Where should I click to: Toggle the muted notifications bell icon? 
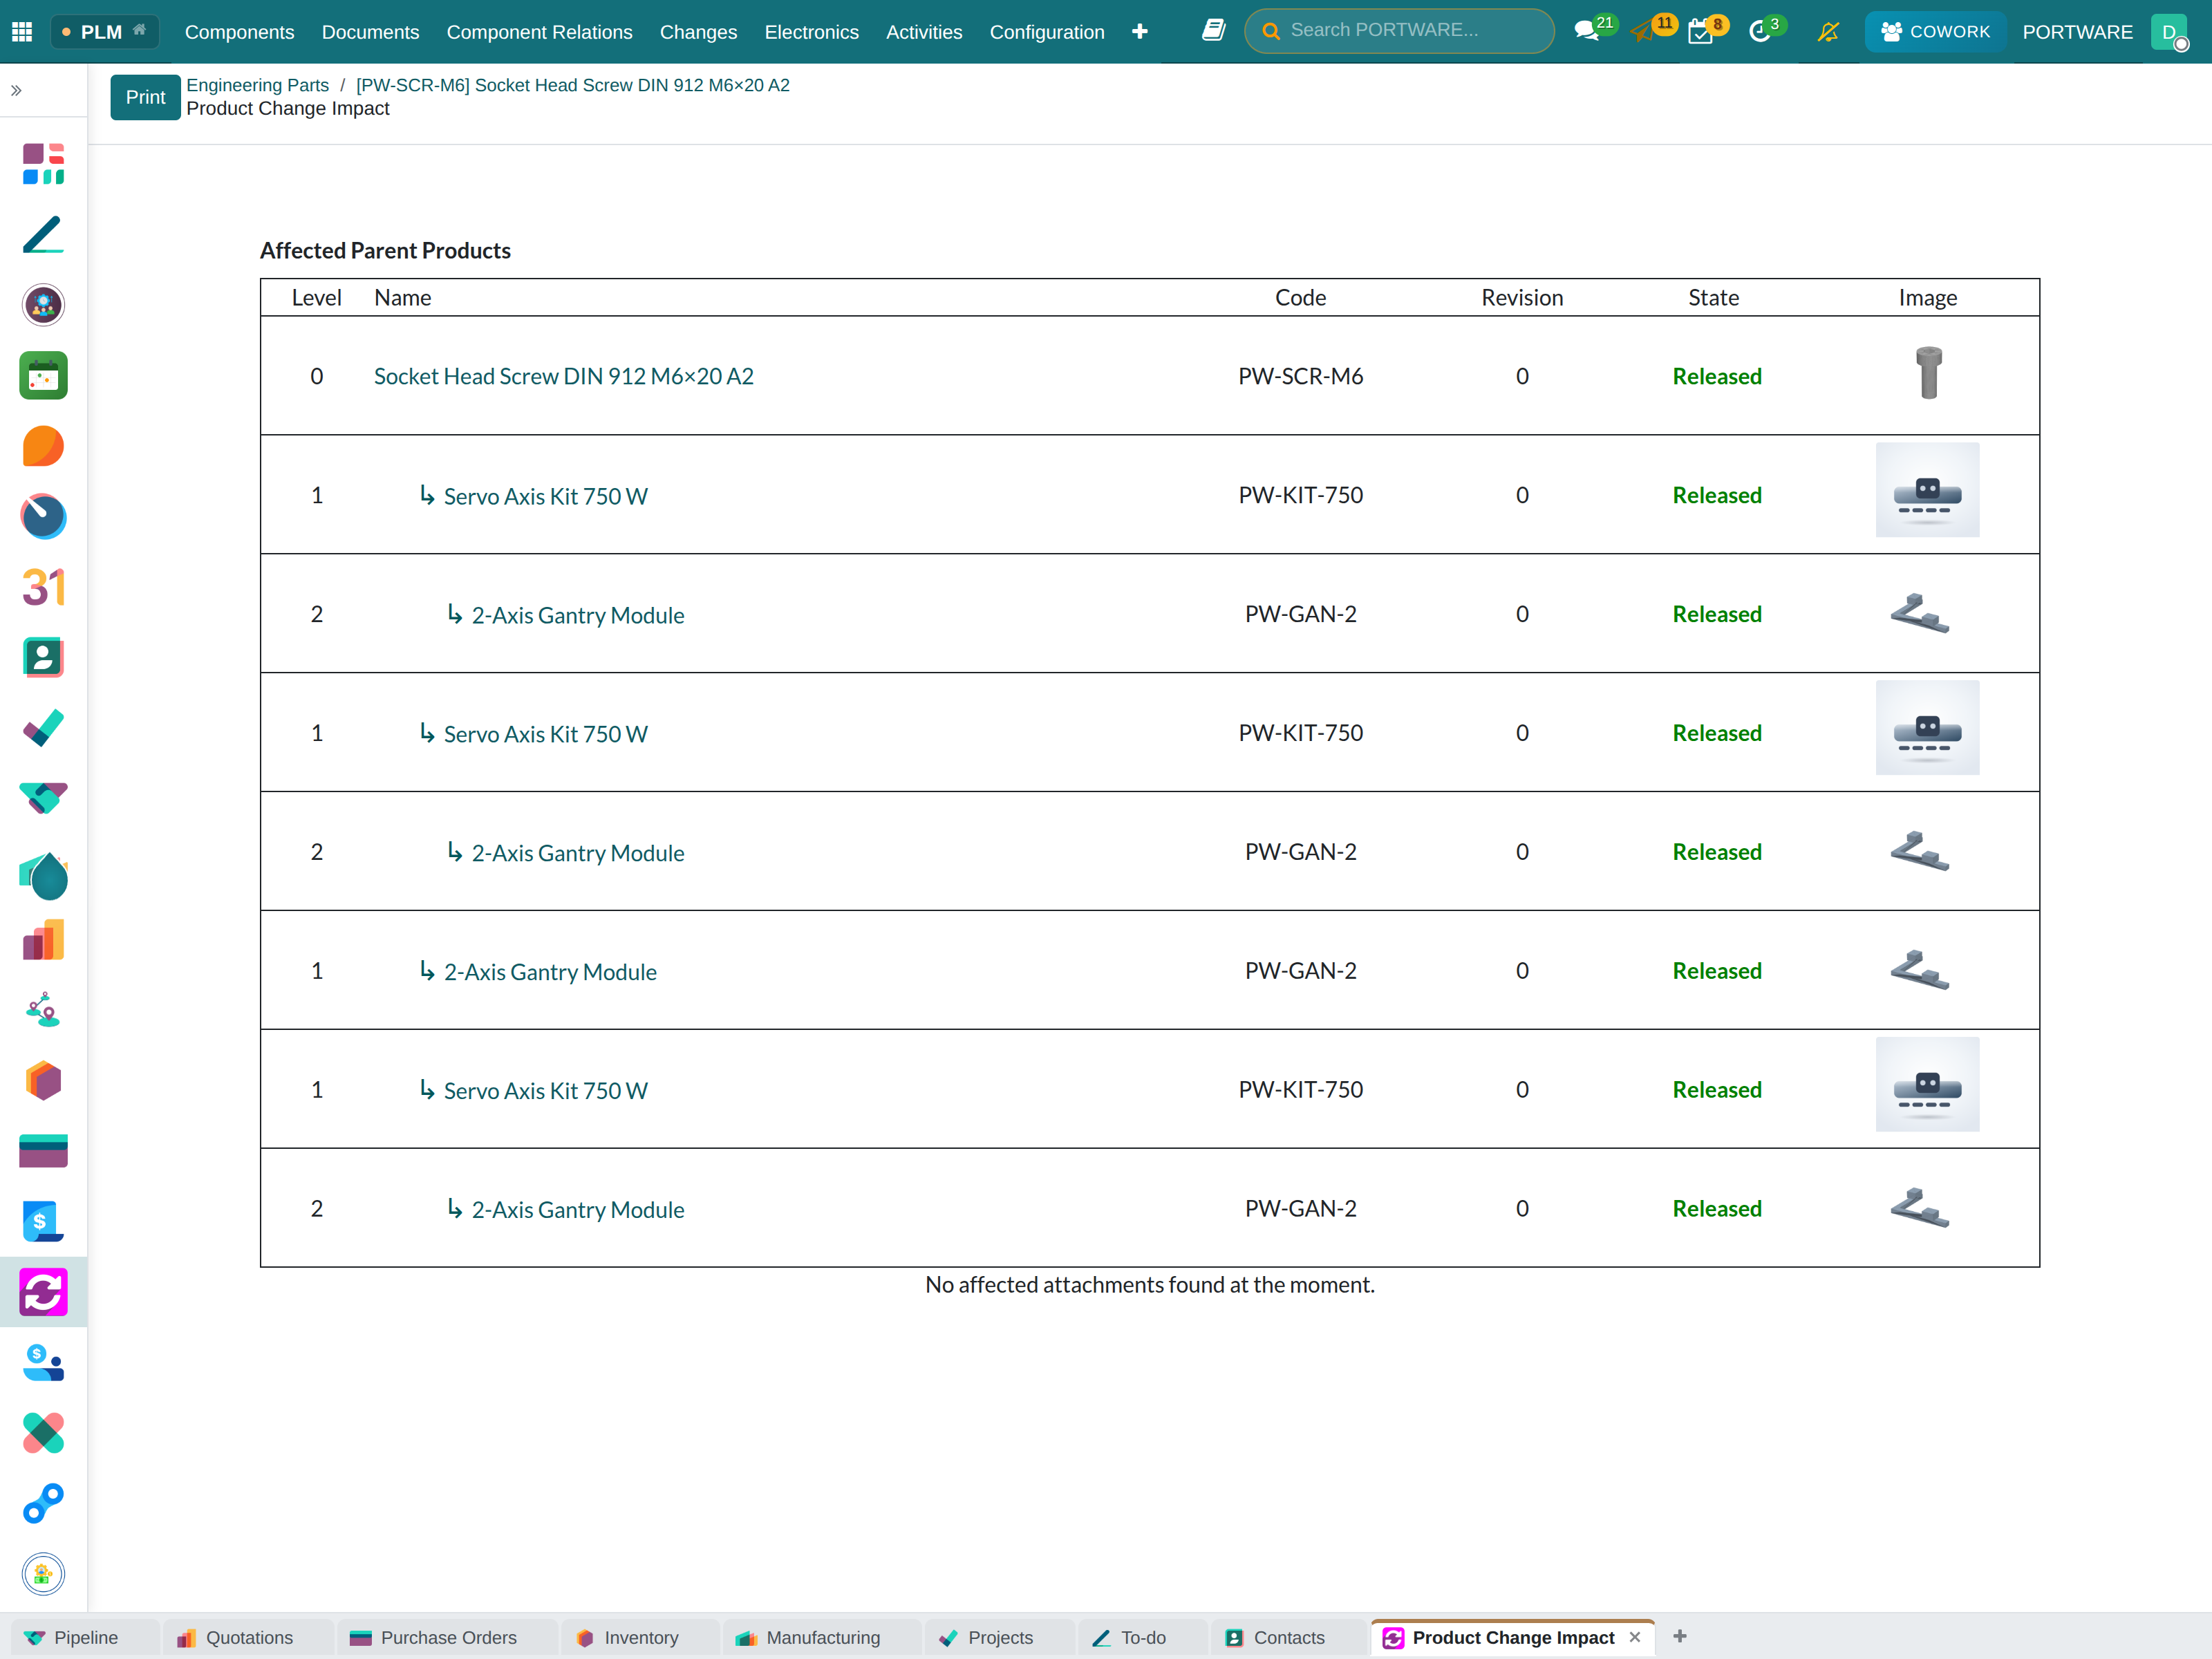(x=1828, y=32)
